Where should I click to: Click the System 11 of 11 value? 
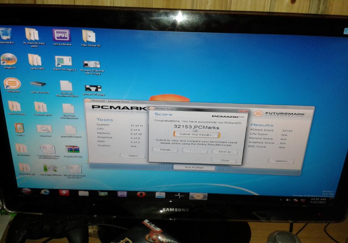(137, 126)
